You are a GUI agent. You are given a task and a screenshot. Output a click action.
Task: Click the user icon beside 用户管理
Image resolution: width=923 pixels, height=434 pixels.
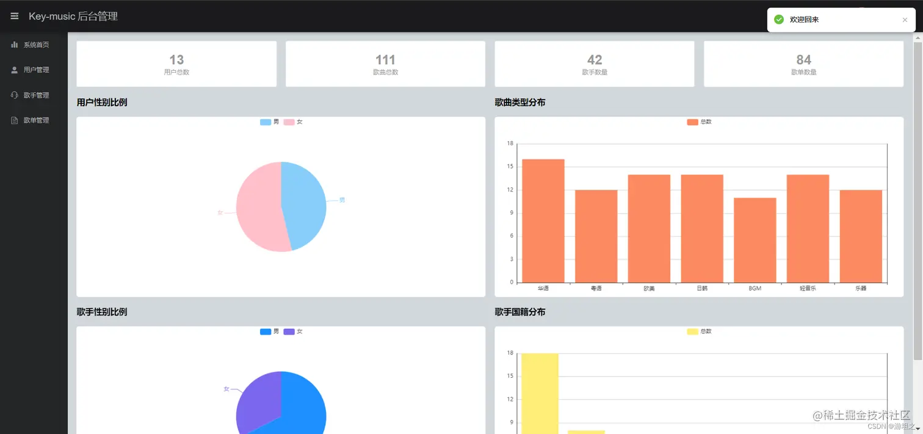[15, 70]
